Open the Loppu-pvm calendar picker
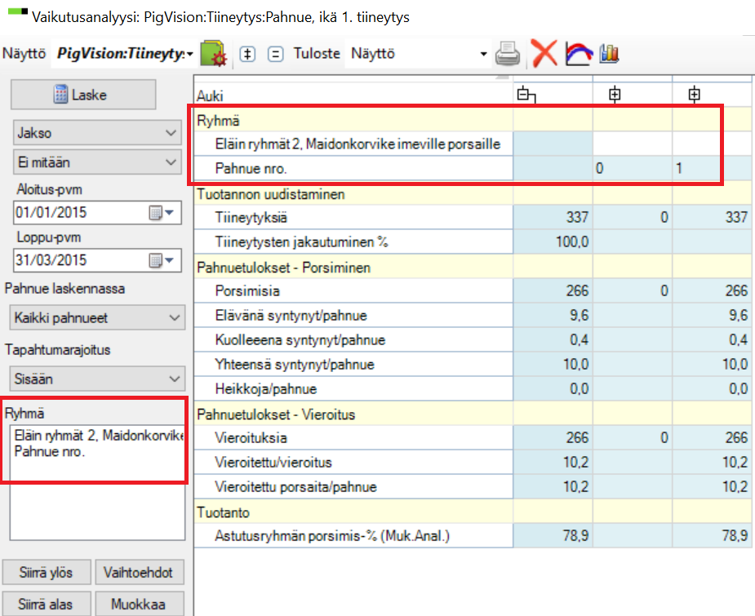This screenshot has width=755, height=616. click(x=161, y=260)
